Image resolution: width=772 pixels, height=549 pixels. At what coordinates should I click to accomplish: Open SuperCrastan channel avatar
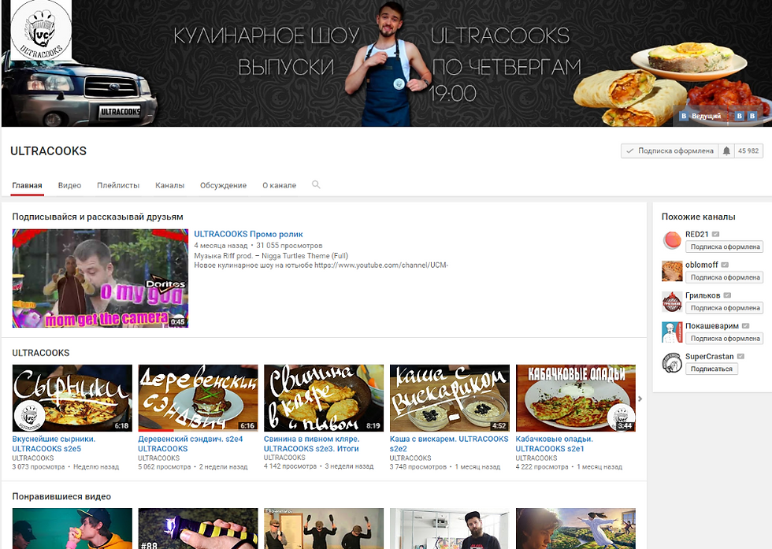tap(672, 363)
